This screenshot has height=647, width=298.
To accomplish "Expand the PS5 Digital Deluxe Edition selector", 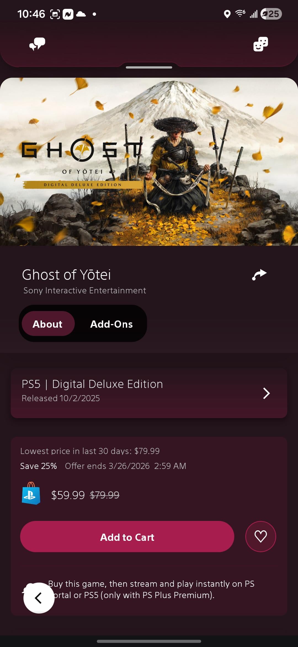I will (149, 393).
